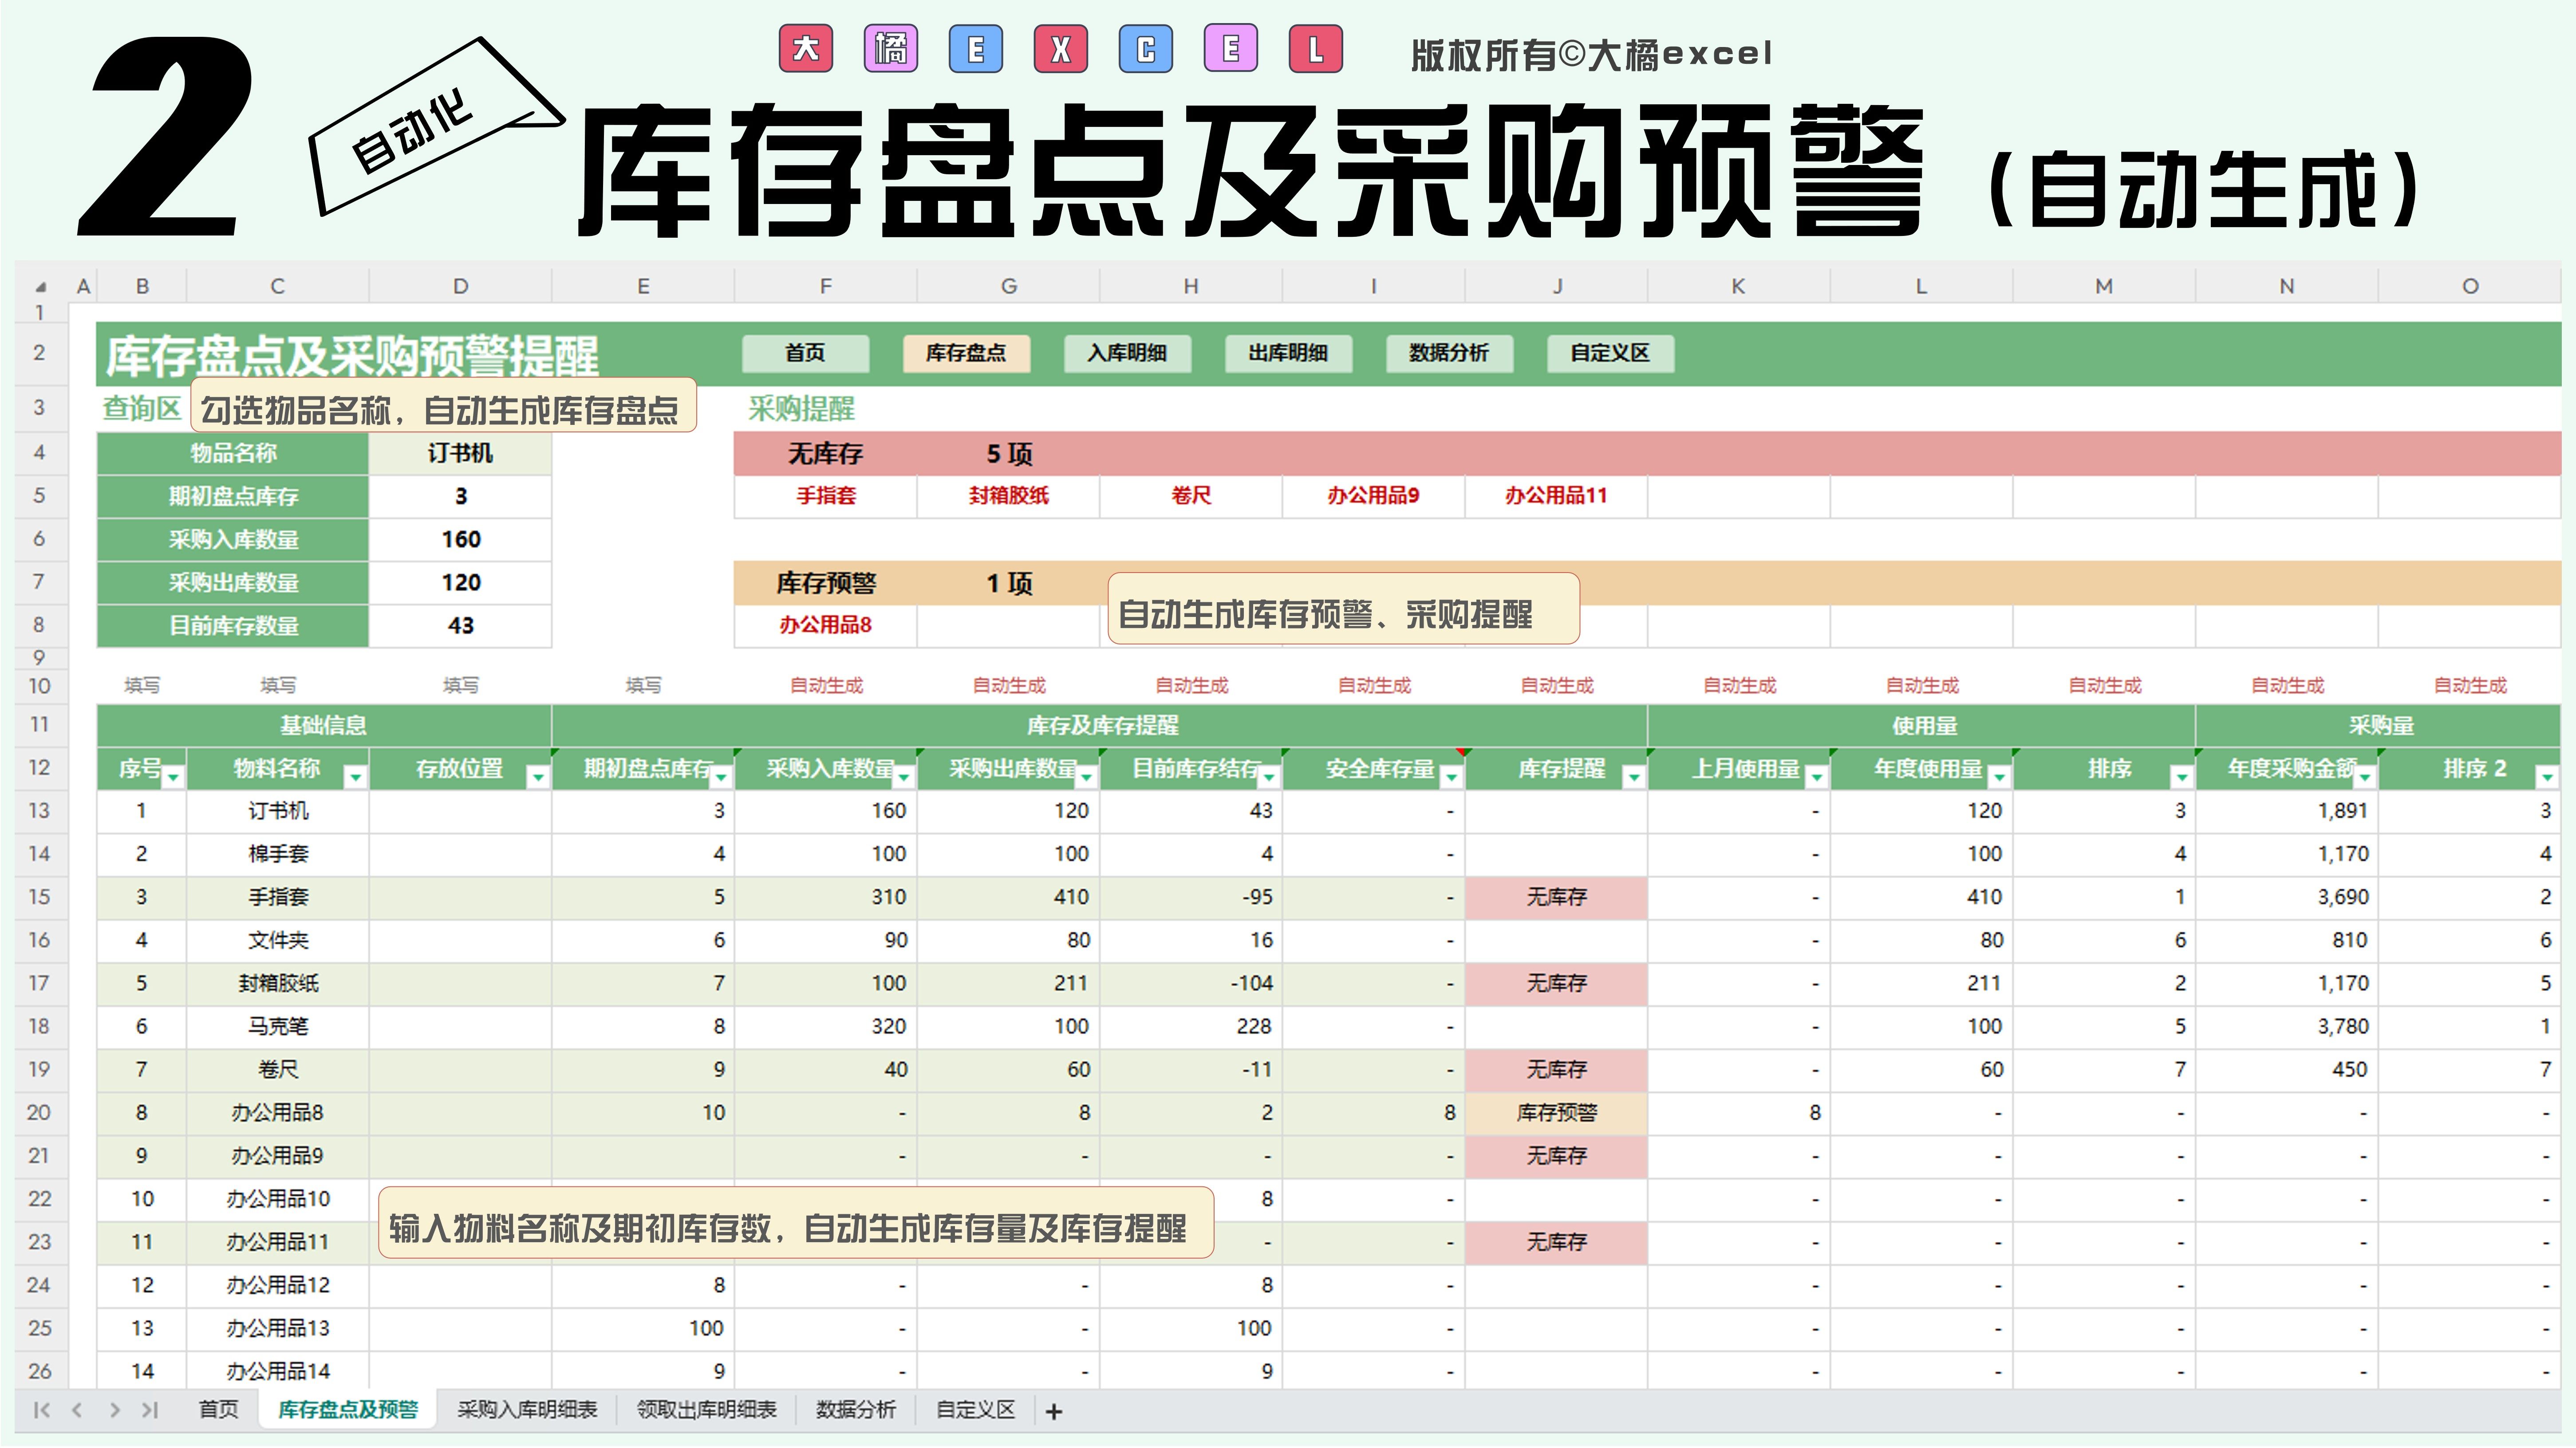Open 安全库存量 filter dropdown
2576x1448 pixels.
pos(1451,777)
